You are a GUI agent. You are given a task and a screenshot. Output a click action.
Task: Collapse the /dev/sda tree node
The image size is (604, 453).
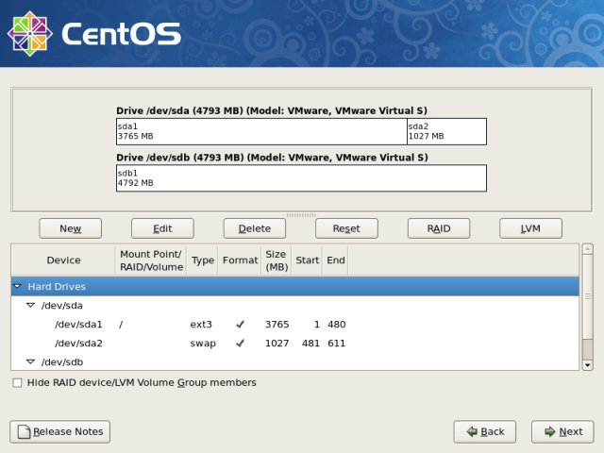pos(30,306)
